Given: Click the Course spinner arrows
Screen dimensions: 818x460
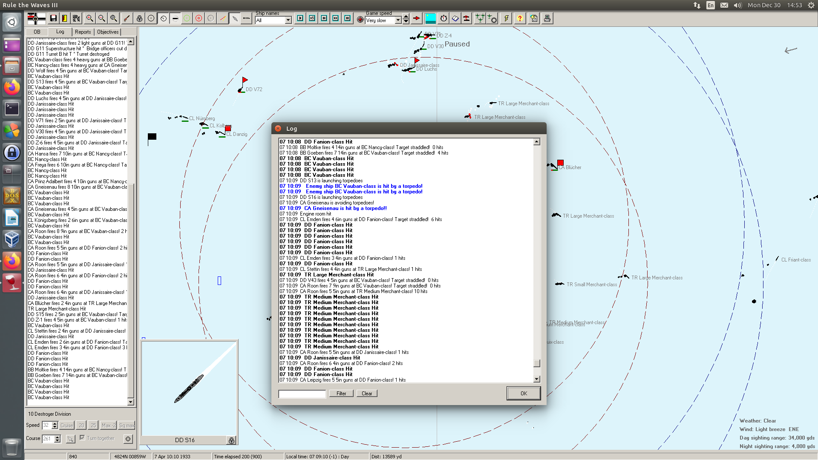Looking at the screenshot, I should click(58, 439).
